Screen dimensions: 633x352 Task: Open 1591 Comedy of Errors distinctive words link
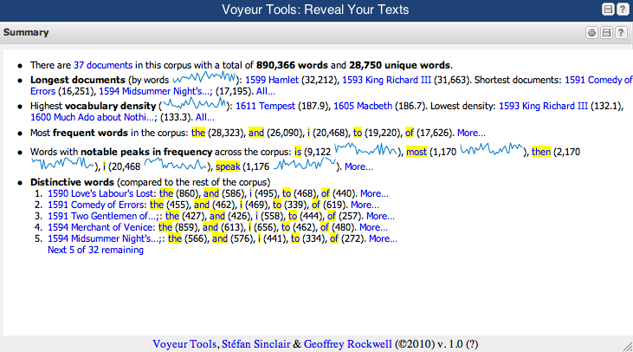point(96,205)
